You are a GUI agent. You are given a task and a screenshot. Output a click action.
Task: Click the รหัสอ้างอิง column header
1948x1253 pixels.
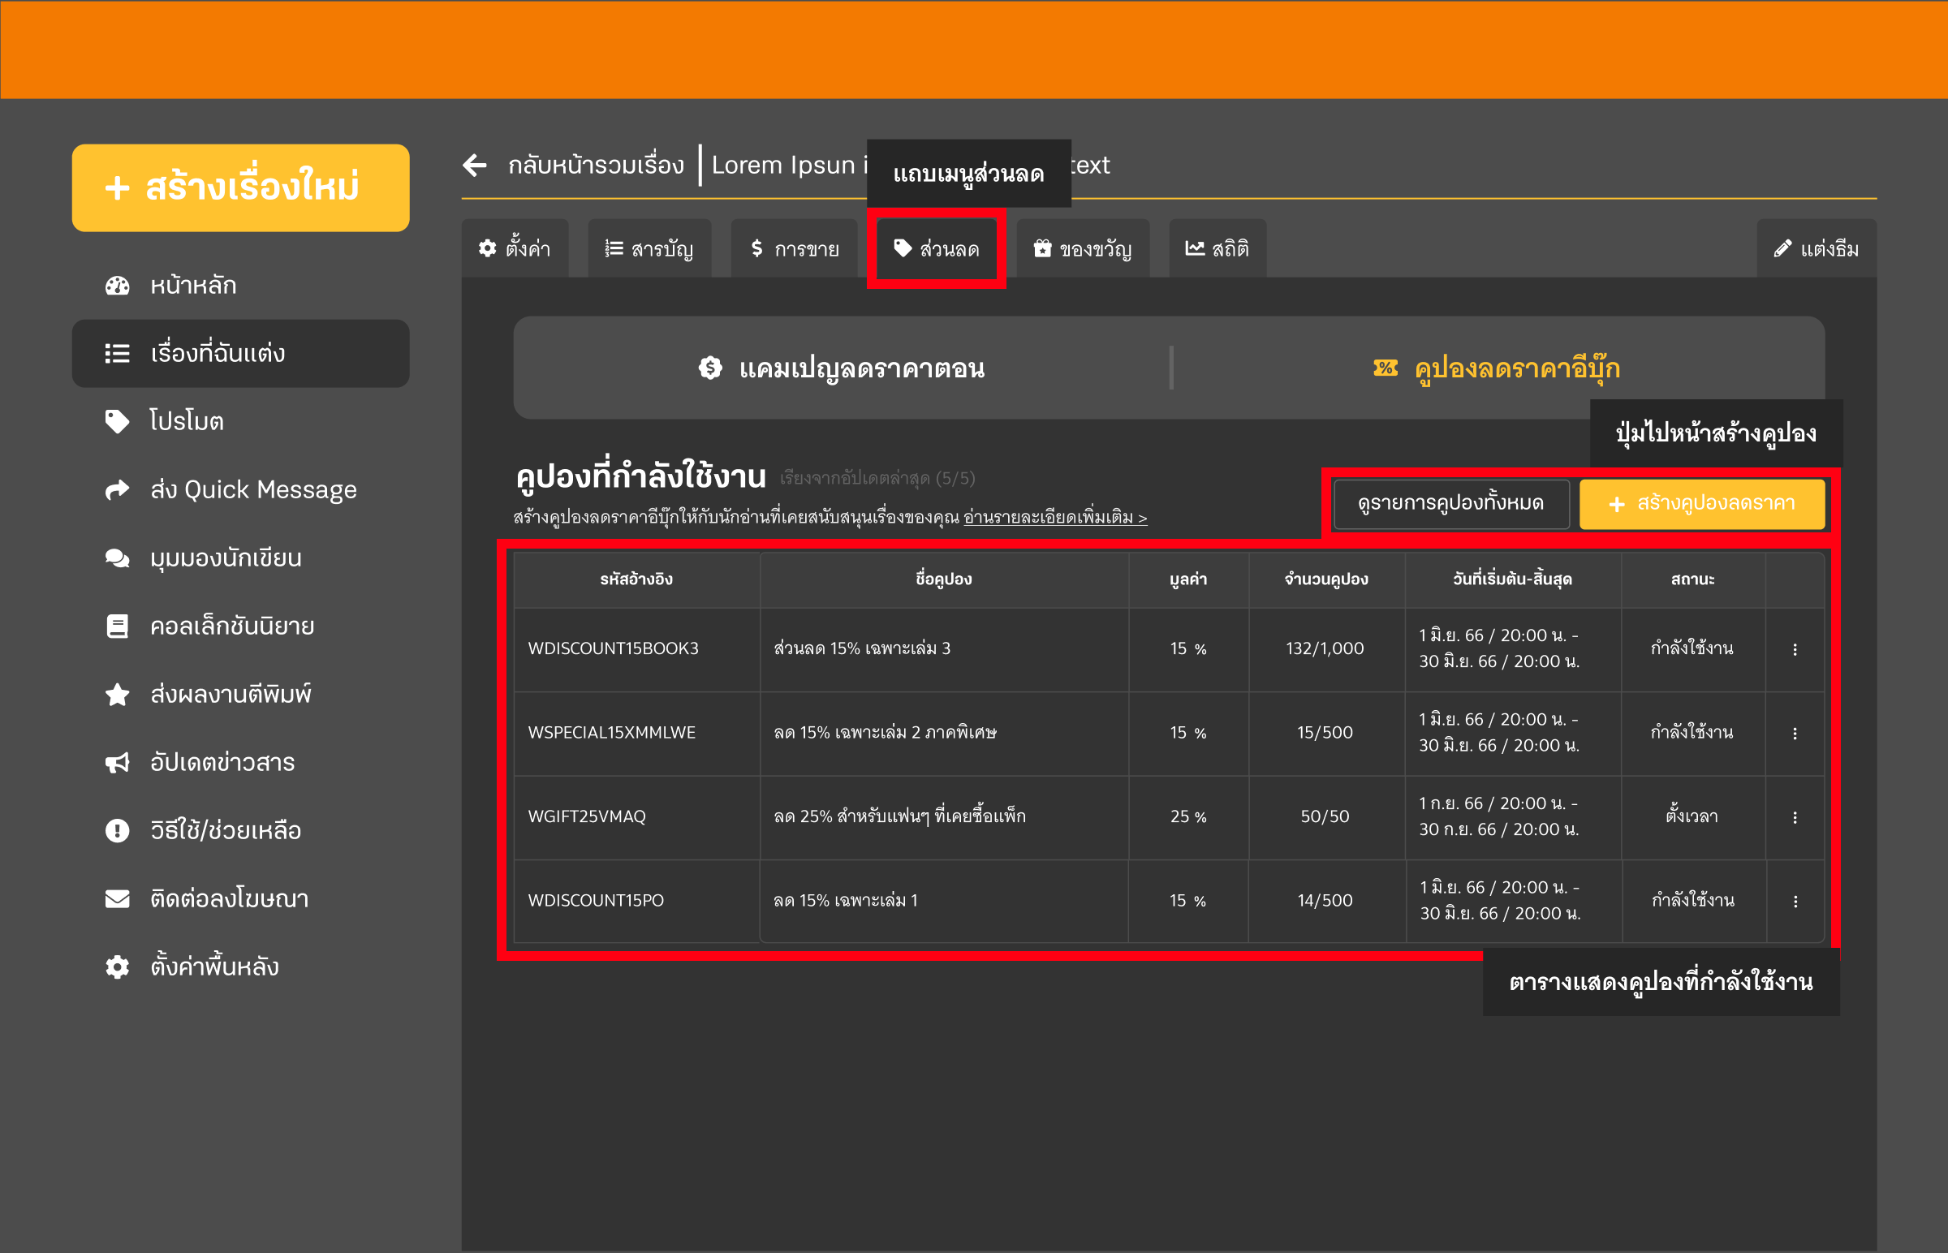(x=636, y=579)
